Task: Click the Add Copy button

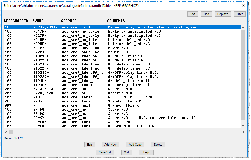Action: 135,145
